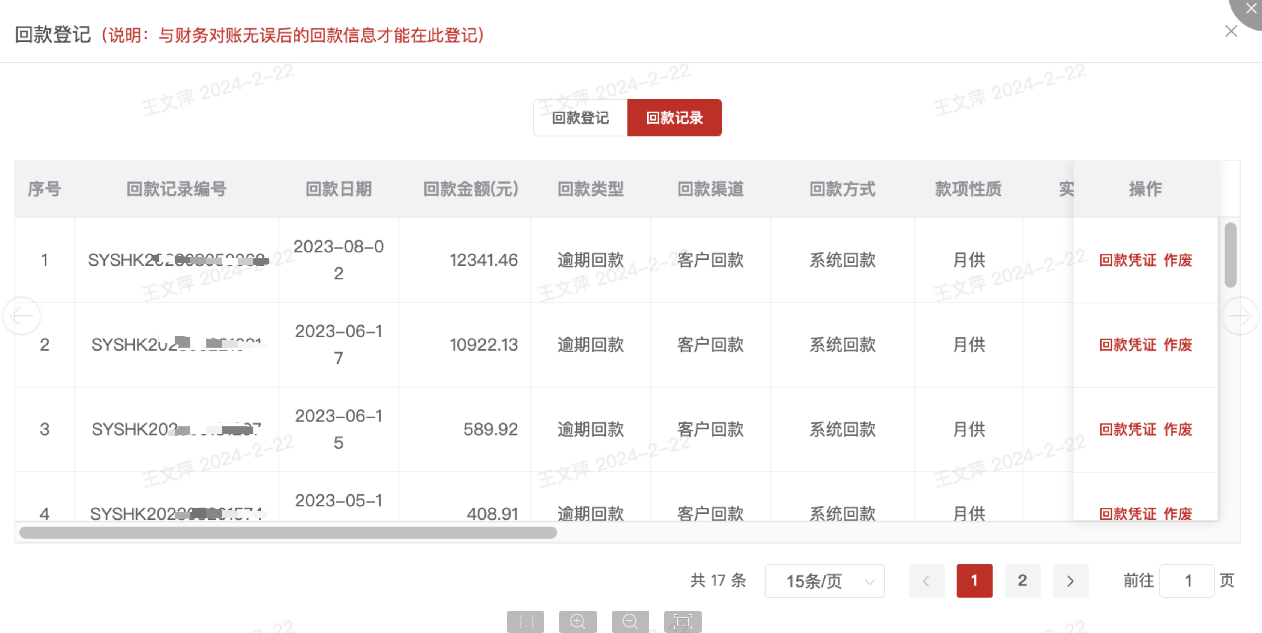Click the 1:1 original size button
The image size is (1262, 633).
(x=525, y=621)
